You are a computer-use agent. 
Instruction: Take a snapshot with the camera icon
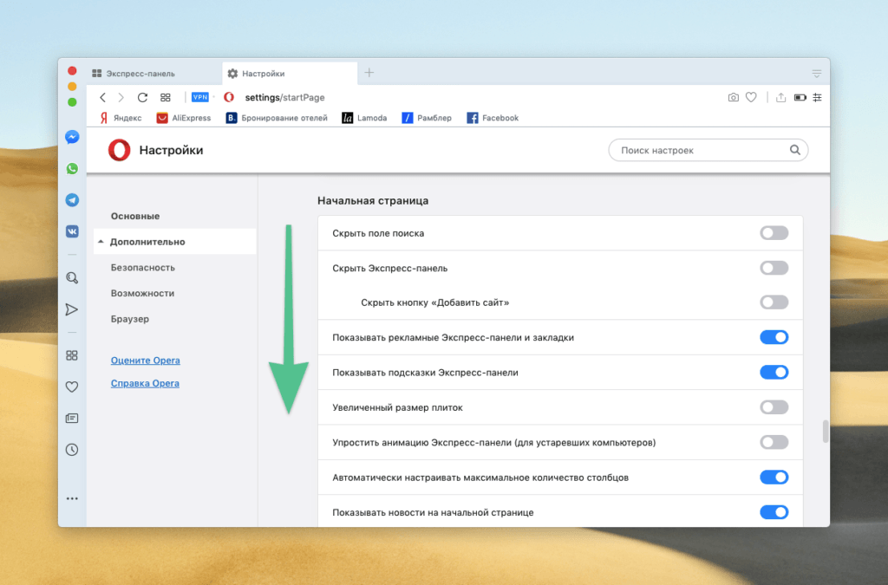coord(733,97)
